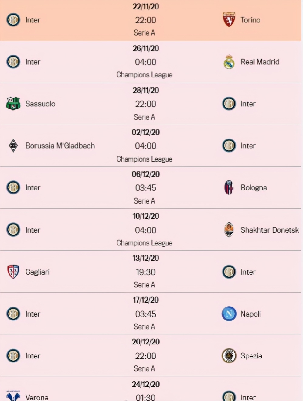
Task: Click the Real Madrid crest
Action: pyautogui.click(x=229, y=62)
